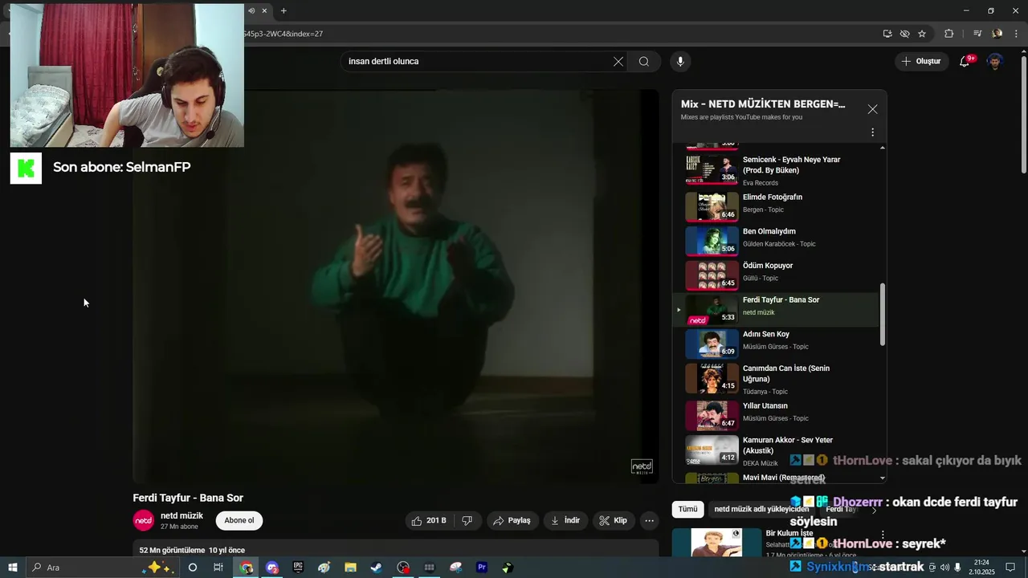
Task: Open the Chrome media control icon
Action: pyautogui.click(x=977, y=34)
